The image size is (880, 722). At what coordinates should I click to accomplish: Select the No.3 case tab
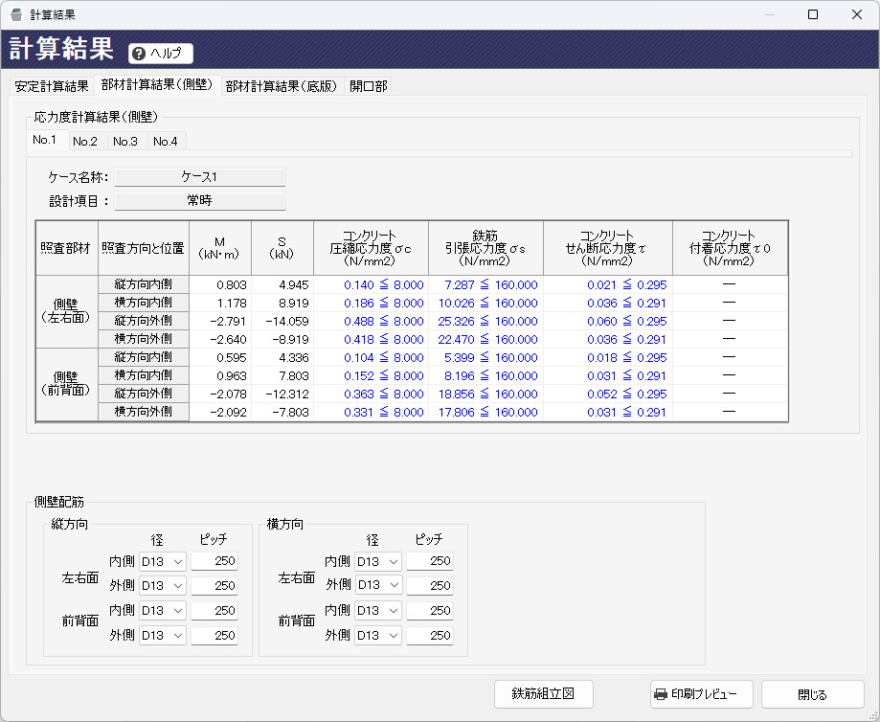coord(125,142)
